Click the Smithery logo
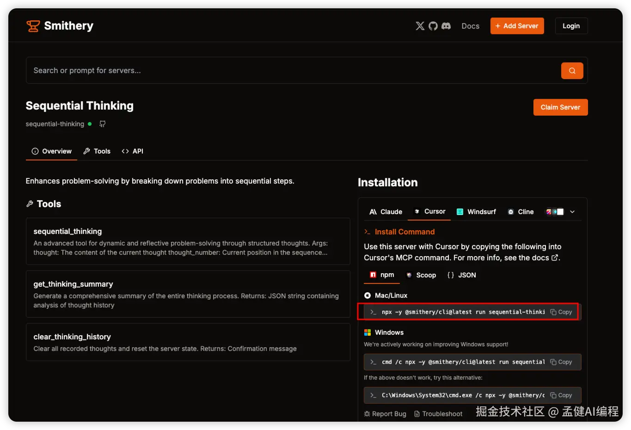 click(x=60, y=26)
